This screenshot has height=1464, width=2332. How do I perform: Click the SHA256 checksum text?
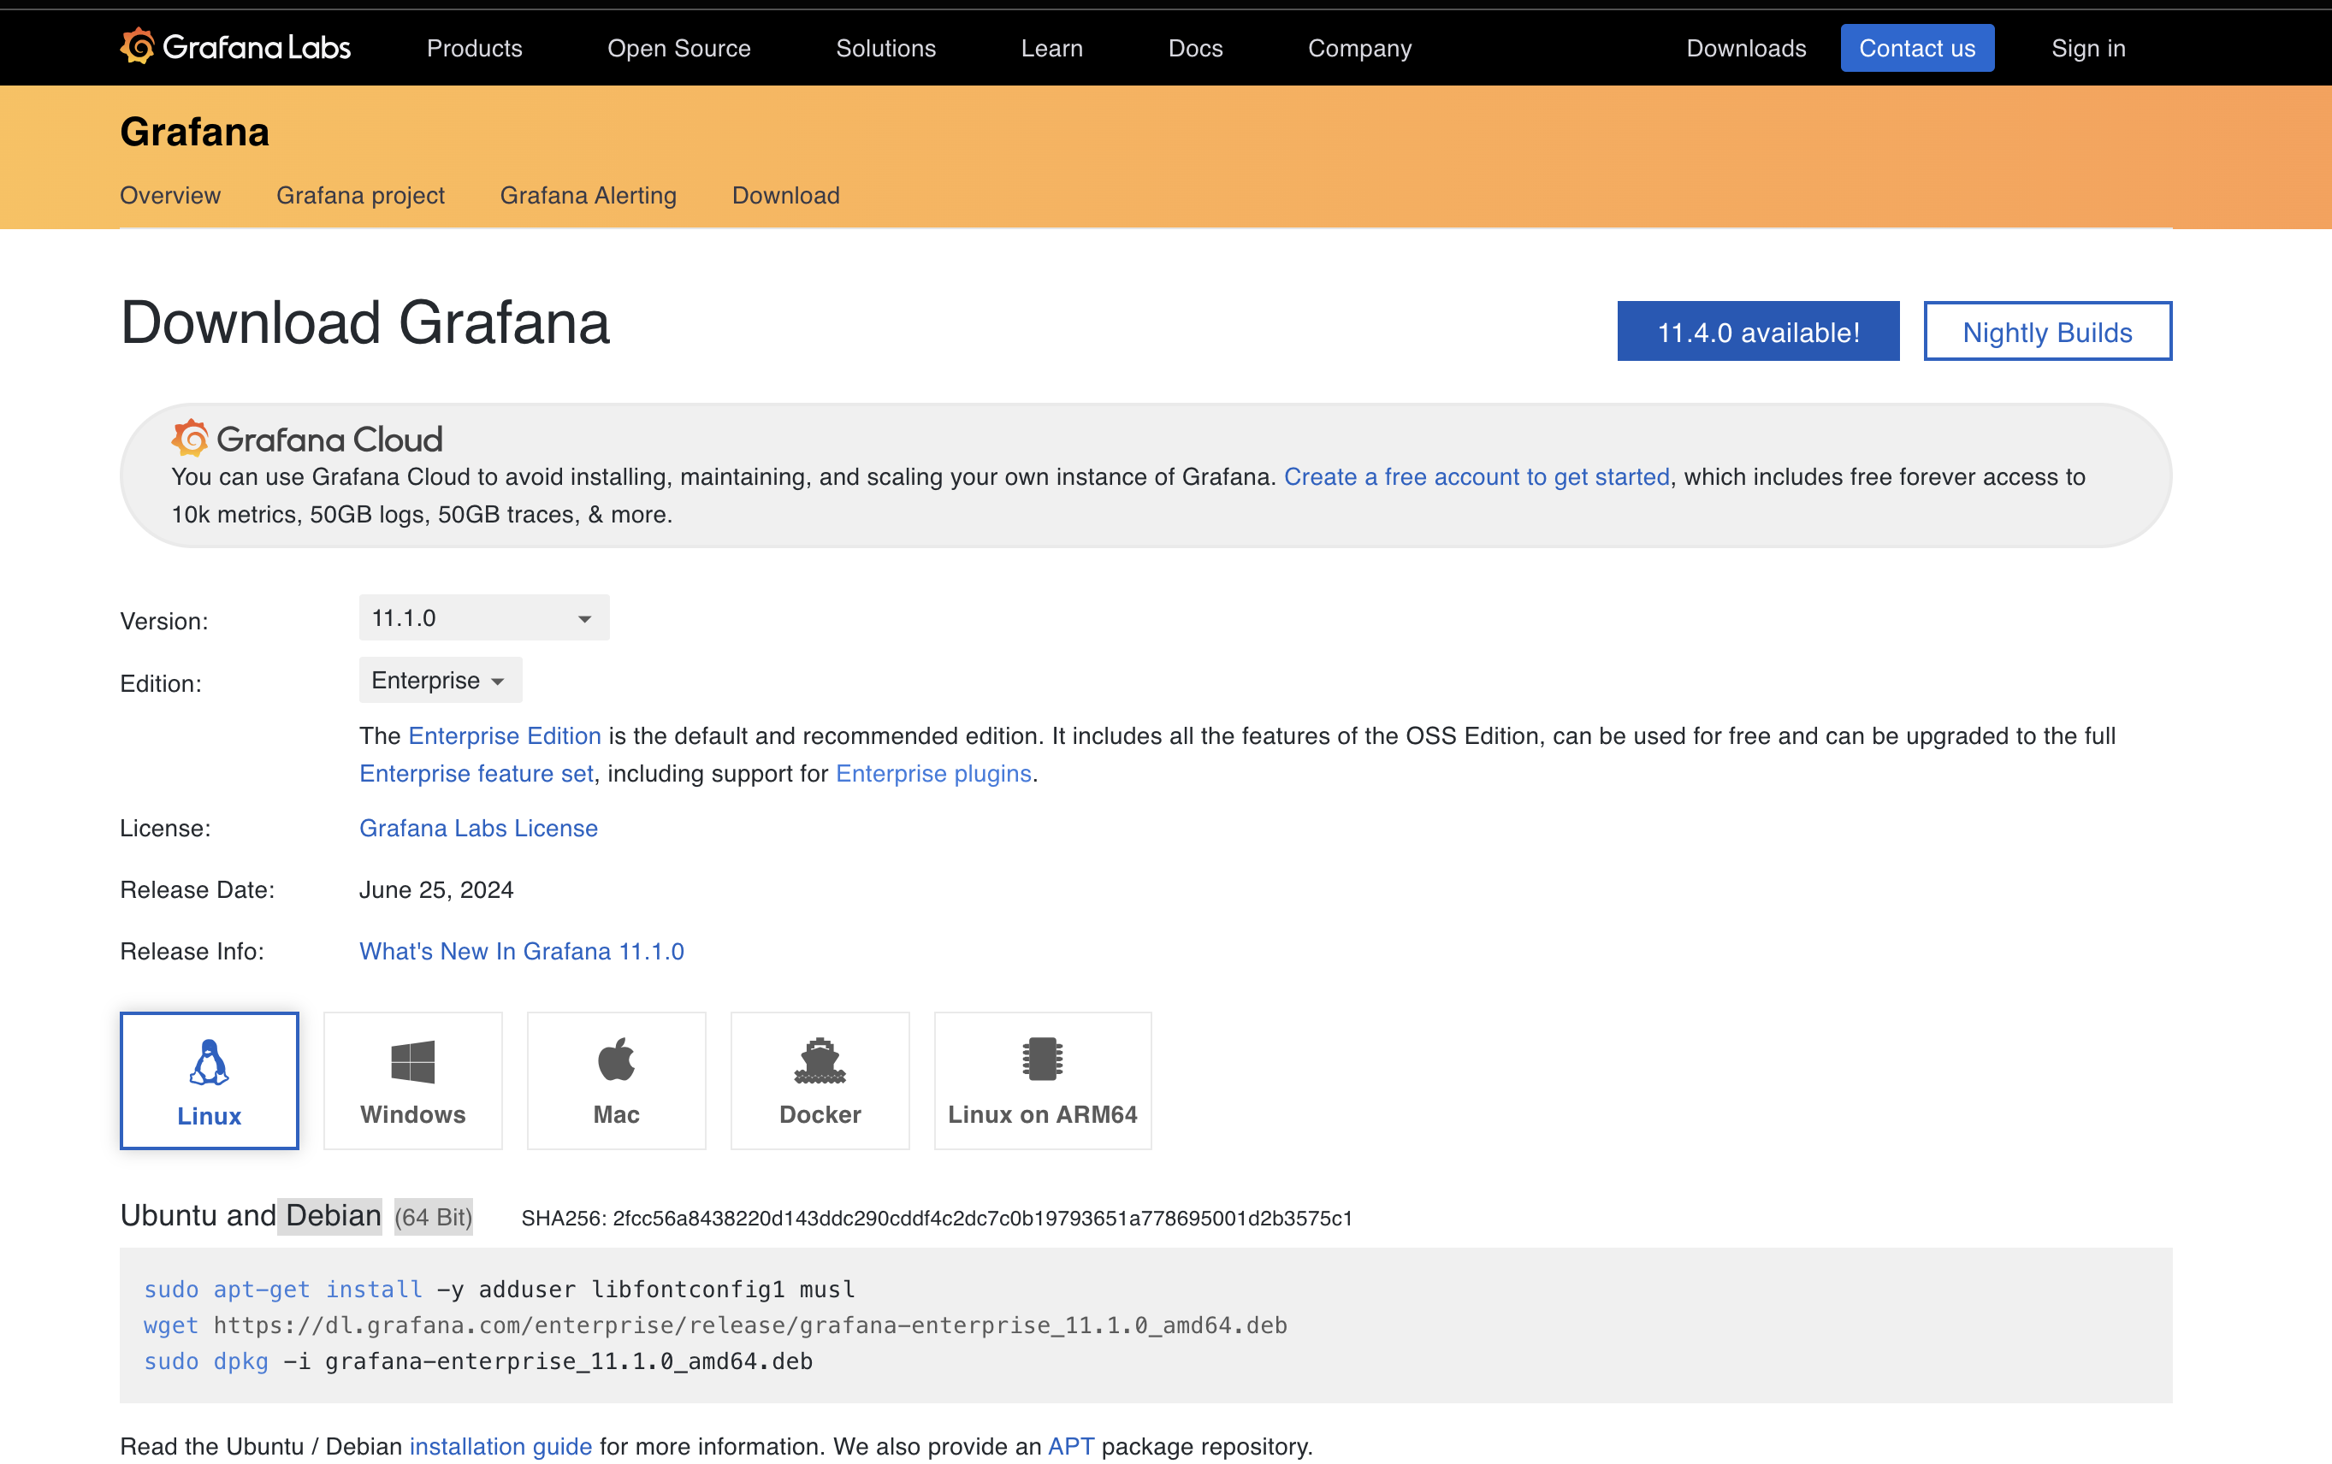tap(936, 1219)
